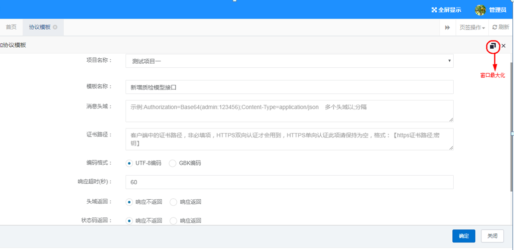This screenshot has height=250, width=514.
Task: Open the 项目名称 dropdown
Action: [290, 61]
